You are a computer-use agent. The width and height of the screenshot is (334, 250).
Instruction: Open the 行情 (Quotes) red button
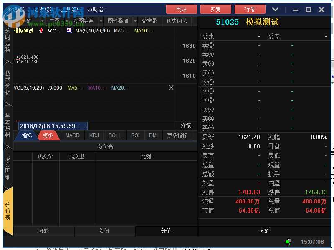(x=250, y=9)
